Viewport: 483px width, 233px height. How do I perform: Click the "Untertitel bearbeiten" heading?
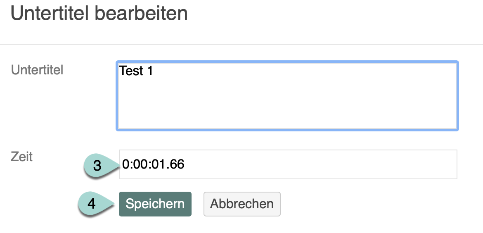pos(99,14)
